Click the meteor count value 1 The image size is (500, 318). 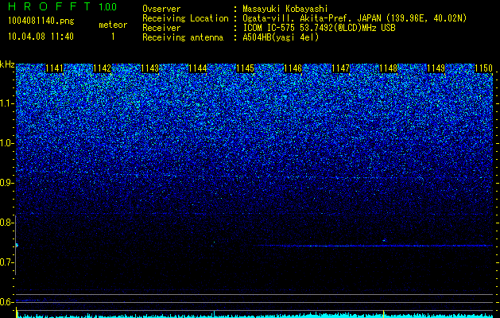click(x=113, y=37)
